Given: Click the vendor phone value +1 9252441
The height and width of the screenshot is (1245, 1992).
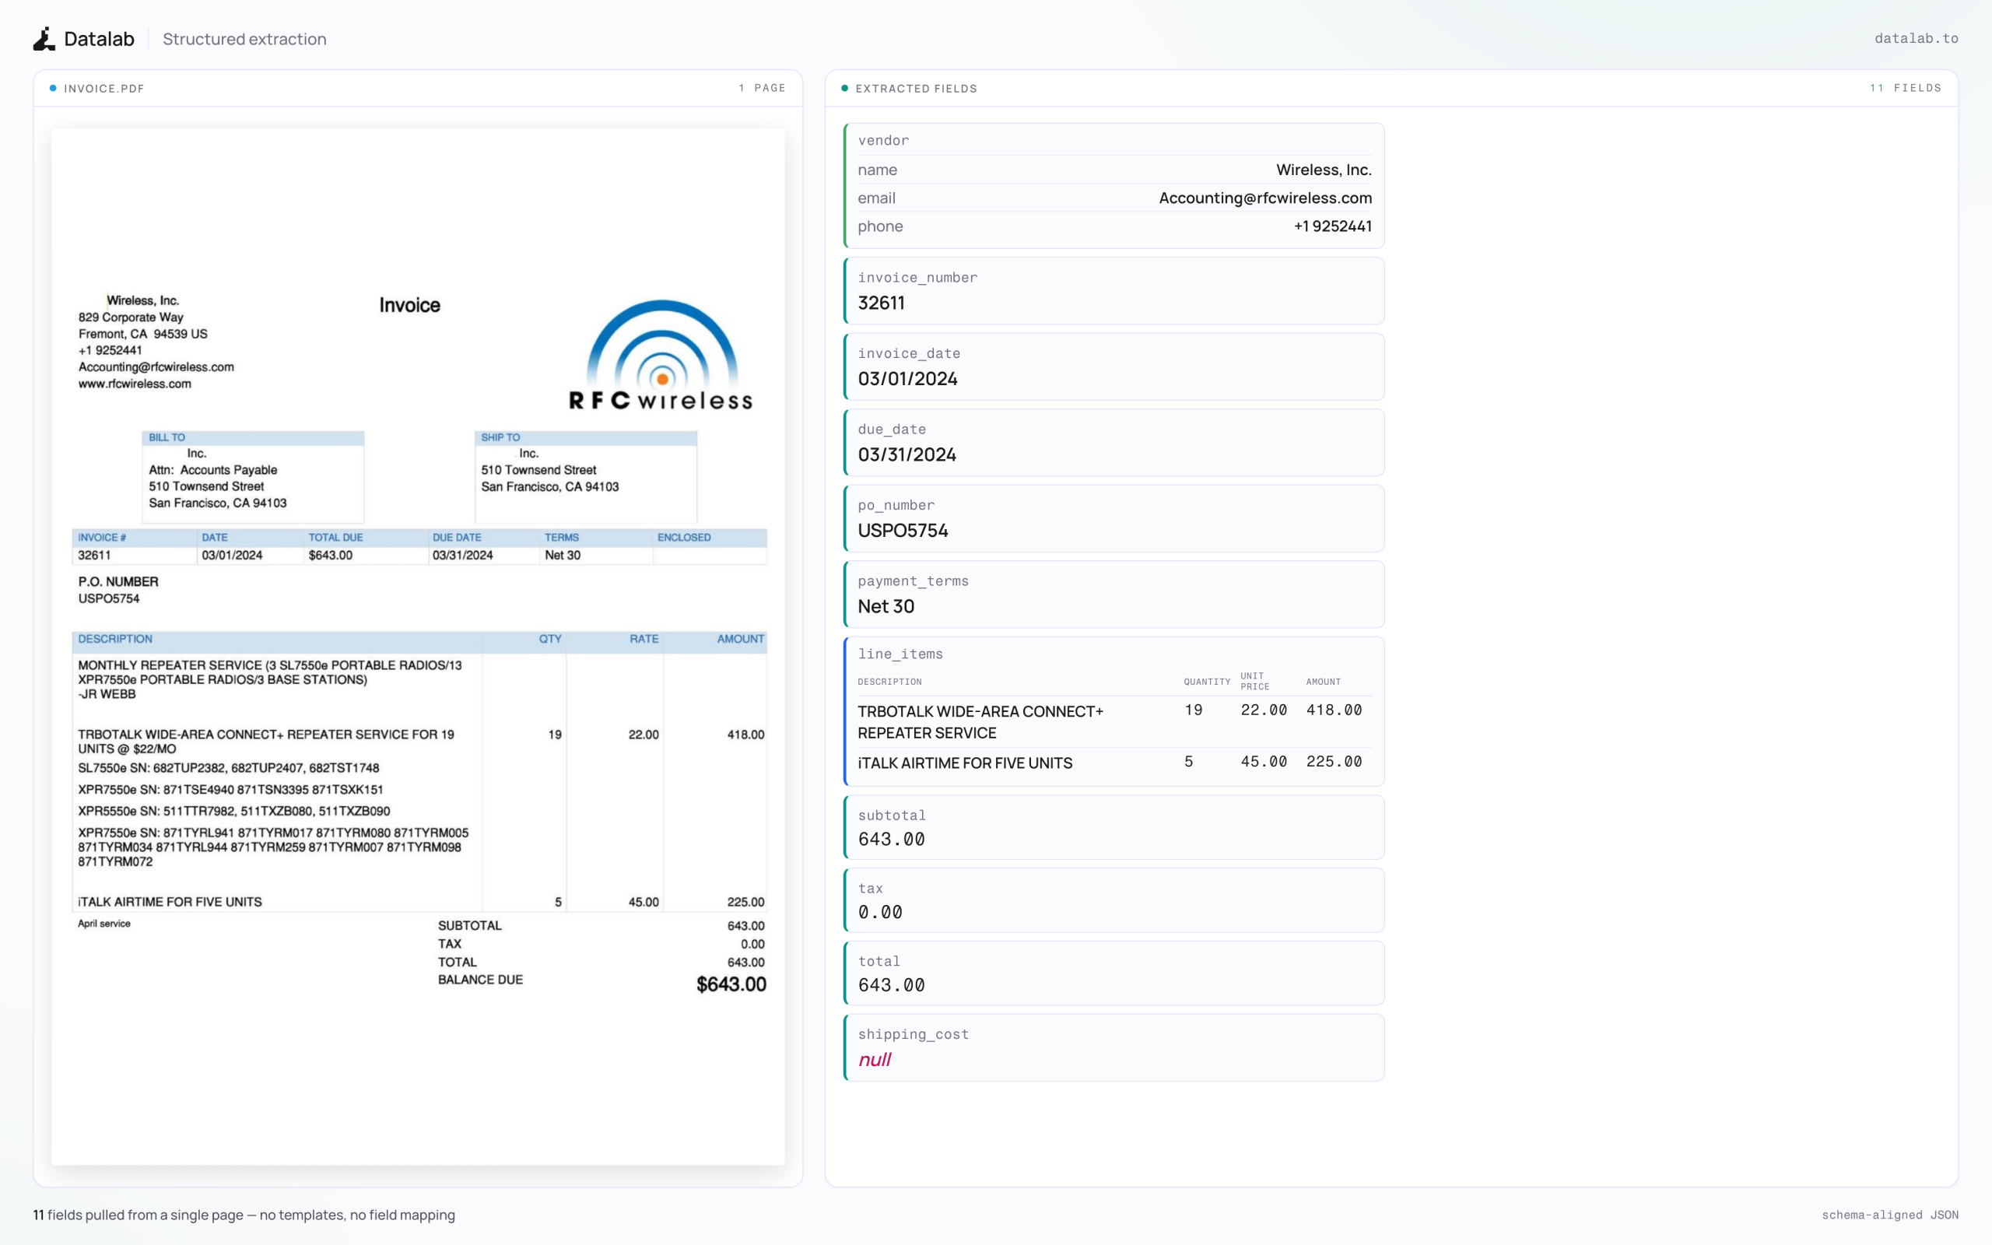Looking at the screenshot, I should tap(1333, 226).
